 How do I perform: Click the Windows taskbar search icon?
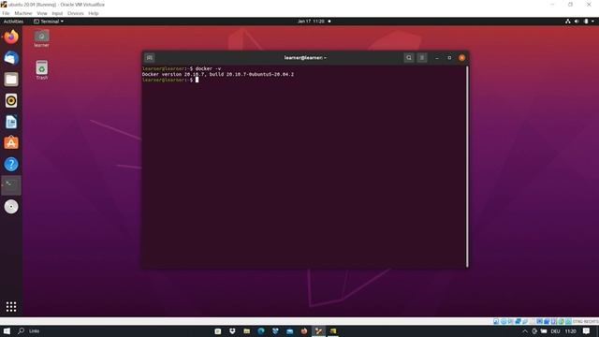pos(22,330)
